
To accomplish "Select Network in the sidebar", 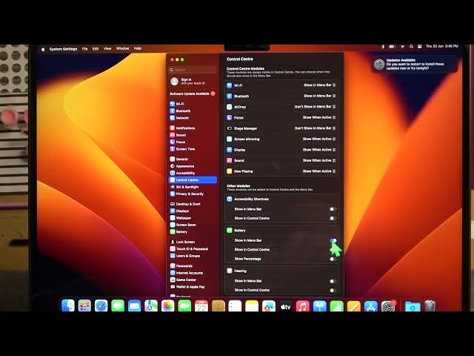I will (193, 118).
